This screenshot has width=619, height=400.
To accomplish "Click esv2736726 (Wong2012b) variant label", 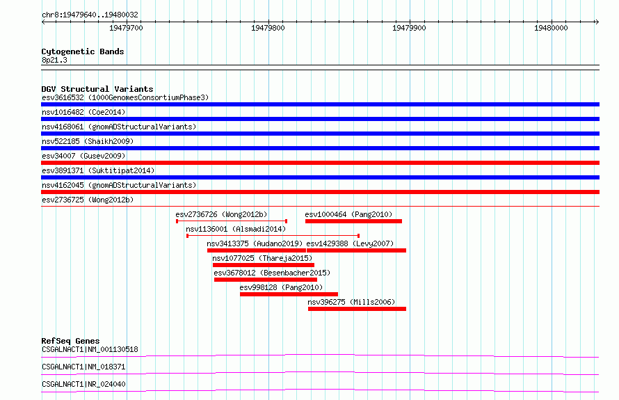I will (x=221, y=214).
